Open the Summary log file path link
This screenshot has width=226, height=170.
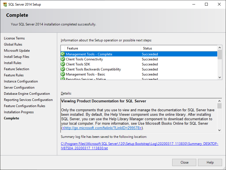click(140, 146)
